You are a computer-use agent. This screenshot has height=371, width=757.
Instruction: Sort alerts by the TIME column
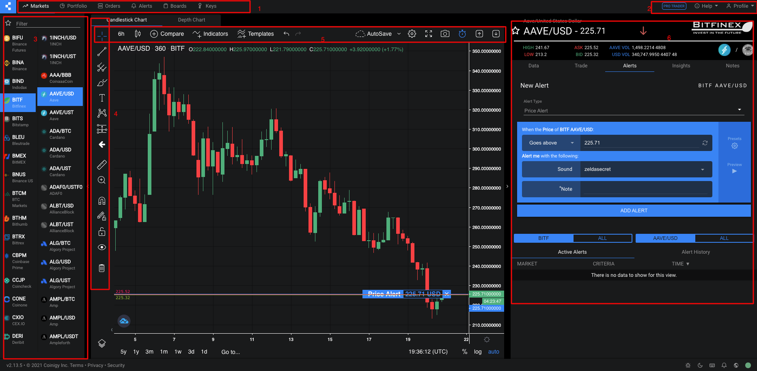pos(680,264)
